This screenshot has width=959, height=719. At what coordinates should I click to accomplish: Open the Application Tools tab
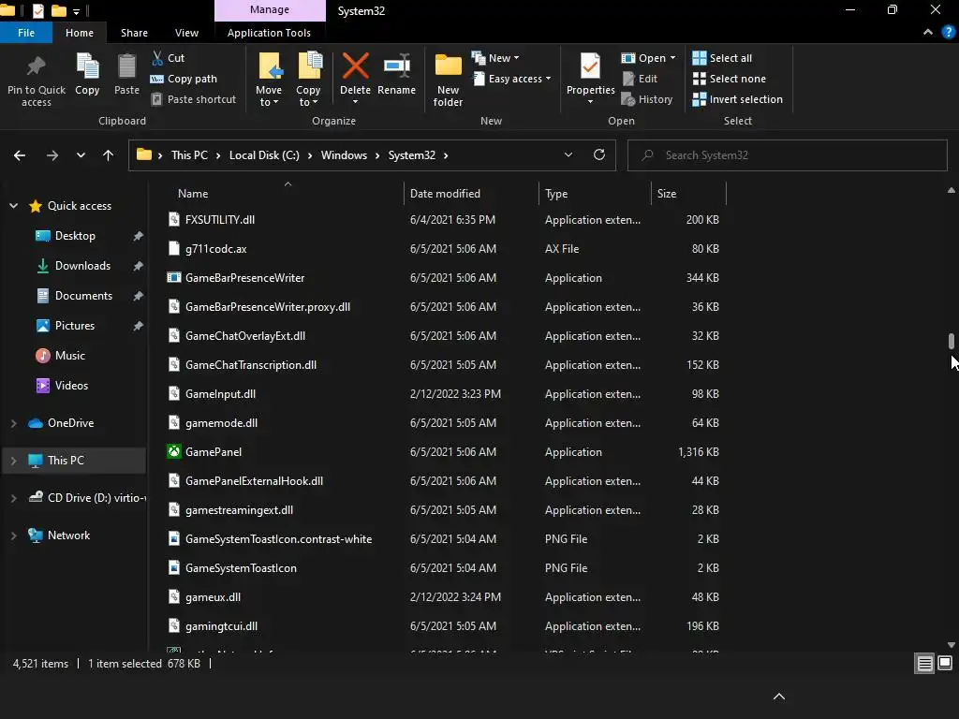click(x=269, y=33)
